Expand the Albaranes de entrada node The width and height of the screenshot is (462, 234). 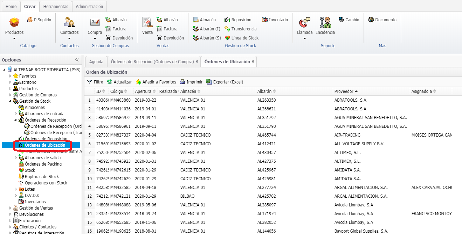pos(16,114)
